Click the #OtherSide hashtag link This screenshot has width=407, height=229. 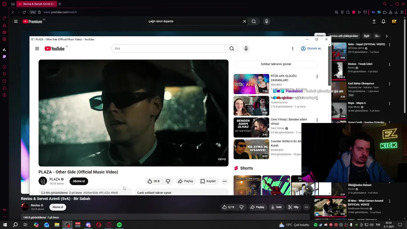91,193
